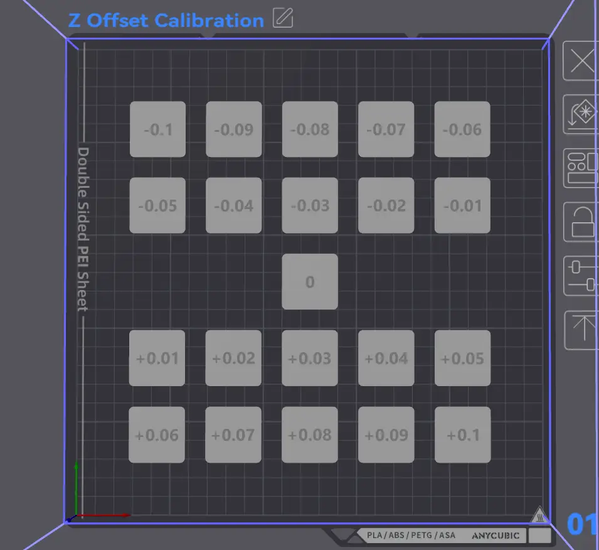Select the -0.05 calibration square
Image resolution: width=599 pixels, height=550 pixels.
[157, 205]
